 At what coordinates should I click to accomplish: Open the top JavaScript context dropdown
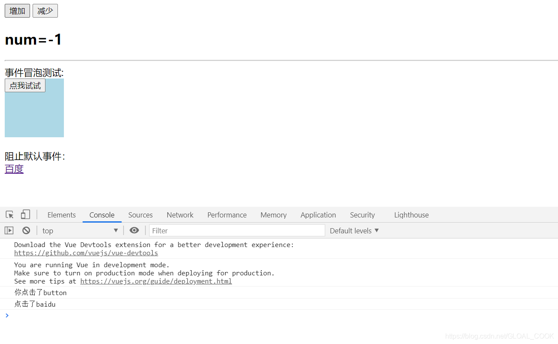(80, 231)
